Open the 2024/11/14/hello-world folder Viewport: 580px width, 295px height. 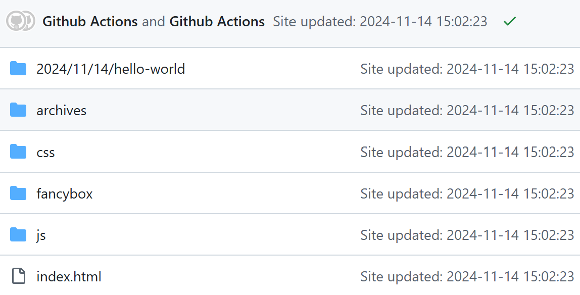coord(111,68)
